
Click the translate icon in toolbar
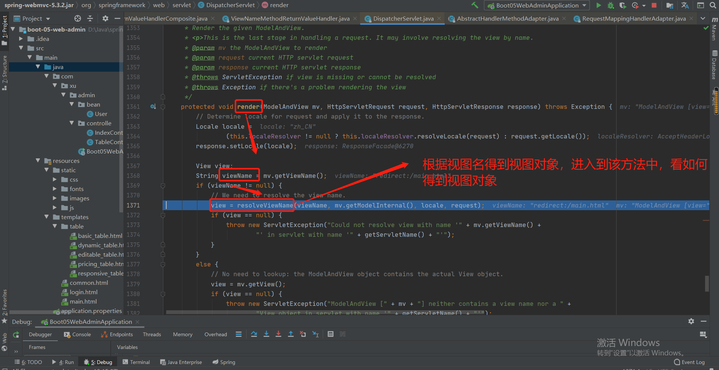tap(685, 5)
